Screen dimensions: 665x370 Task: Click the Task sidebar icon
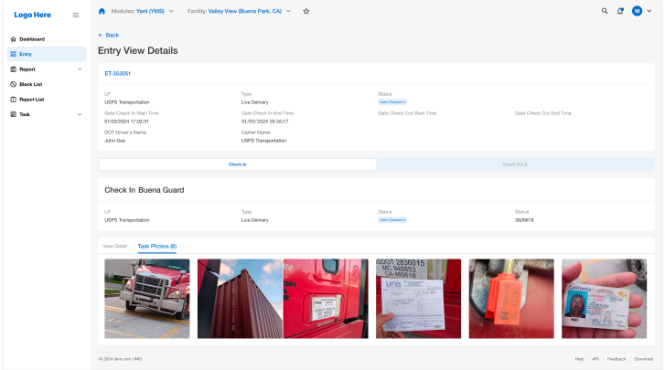[x=13, y=114]
